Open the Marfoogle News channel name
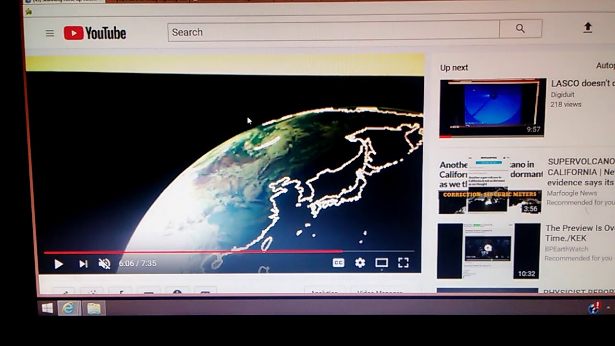Image resolution: width=615 pixels, height=346 pixels. (x=572, y=193)
